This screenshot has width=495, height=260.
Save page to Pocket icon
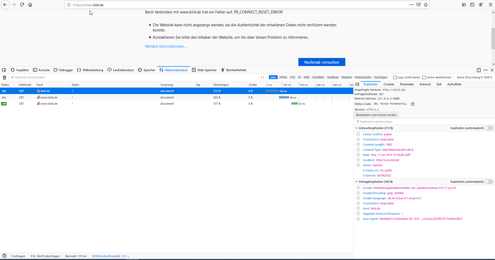(419, 5)
